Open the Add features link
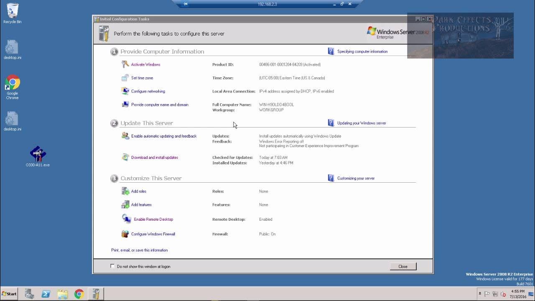The width and height of the screenshot is (535, 301). 141,204
